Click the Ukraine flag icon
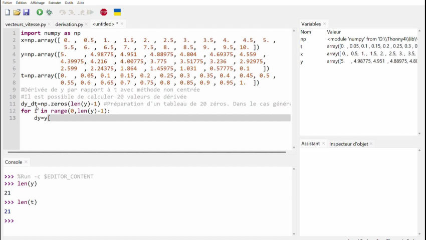Screen dimensions: 426x240 point(117,12)
